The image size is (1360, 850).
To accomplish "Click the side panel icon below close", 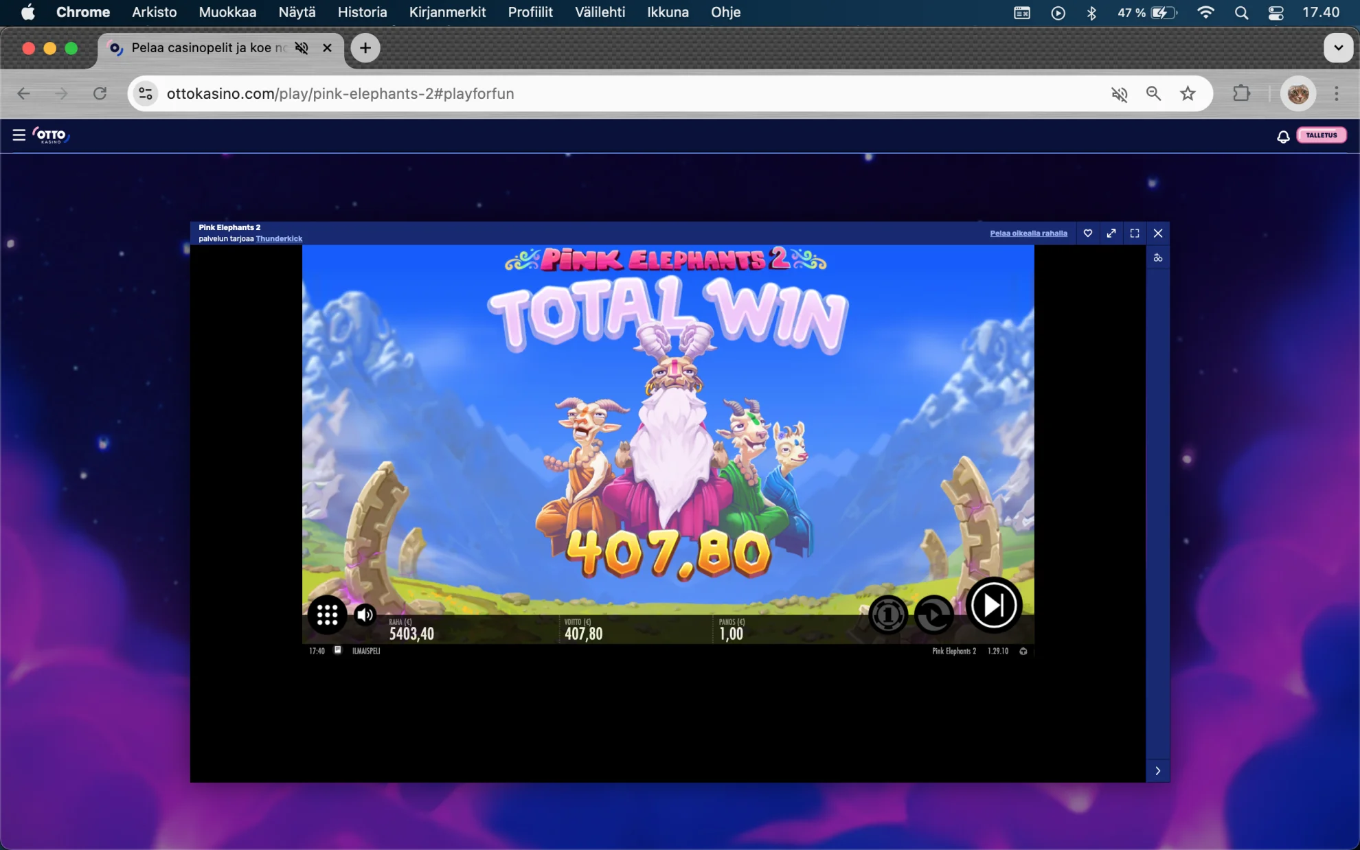I will (x=1158, y=258).
